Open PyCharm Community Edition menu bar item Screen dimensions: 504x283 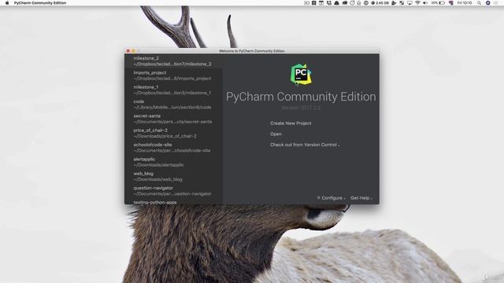click(x=40, y=3)
